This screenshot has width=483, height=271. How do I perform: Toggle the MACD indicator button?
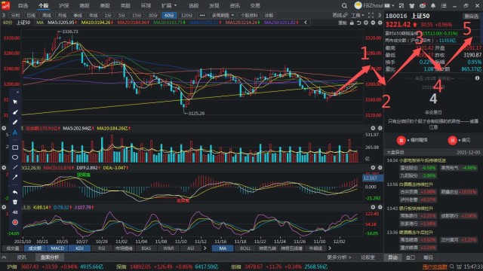pos(57,248)
